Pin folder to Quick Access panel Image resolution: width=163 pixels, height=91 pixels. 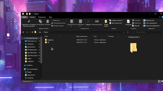(x=29, y=23)
